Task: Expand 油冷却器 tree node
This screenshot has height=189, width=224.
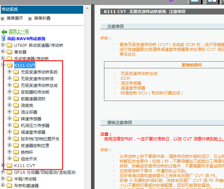Action: tap(9, 111)
